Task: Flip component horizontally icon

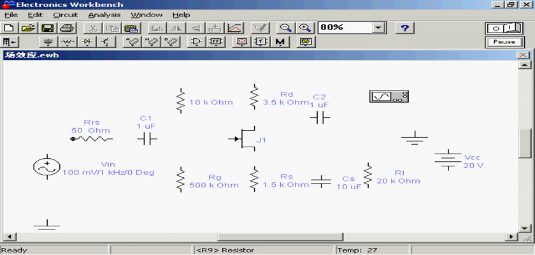Action: [x=176, y=28]
